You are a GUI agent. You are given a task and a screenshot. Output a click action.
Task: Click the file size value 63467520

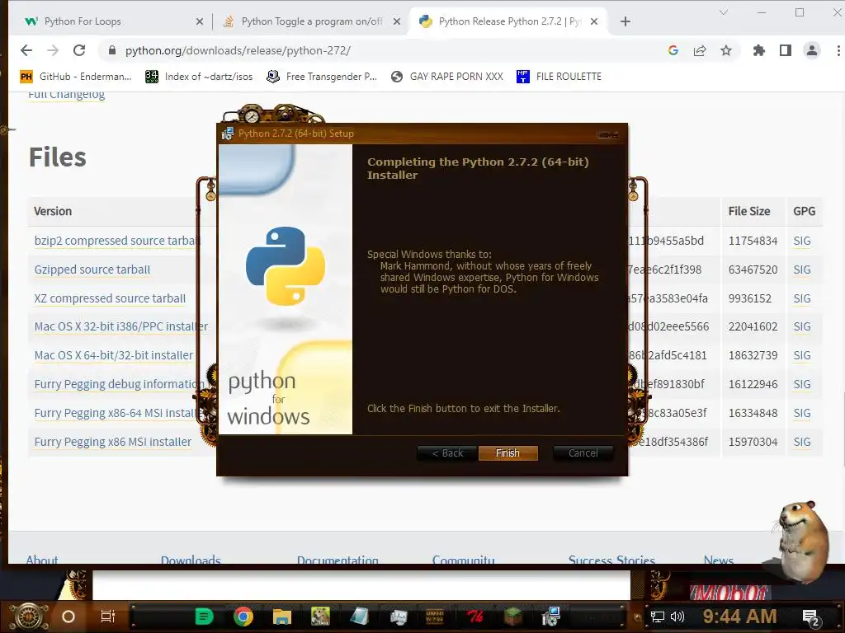coord(753,270)
